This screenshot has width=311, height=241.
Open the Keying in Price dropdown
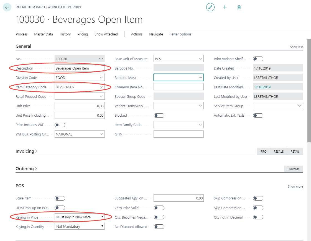[x=102, y=217]
